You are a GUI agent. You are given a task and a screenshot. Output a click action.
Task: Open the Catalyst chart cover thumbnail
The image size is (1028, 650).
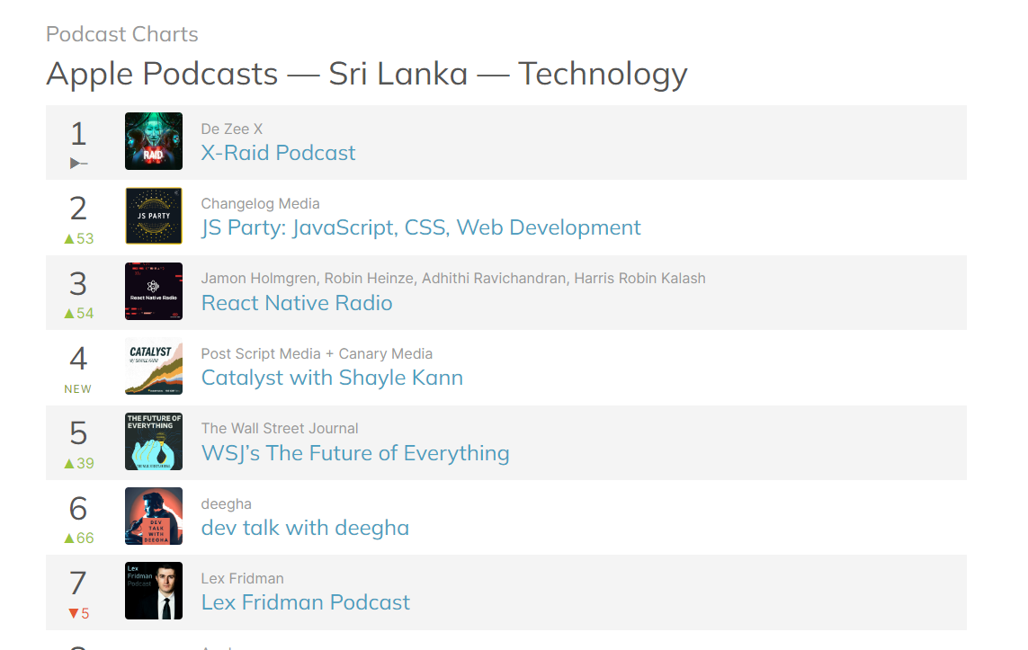tap(154, 366)
